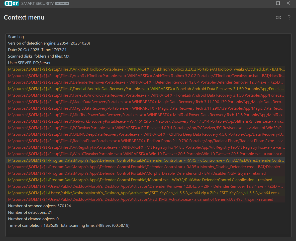Select the highlighted Defender Control.rar dControl.exe row

pos(146,160)
